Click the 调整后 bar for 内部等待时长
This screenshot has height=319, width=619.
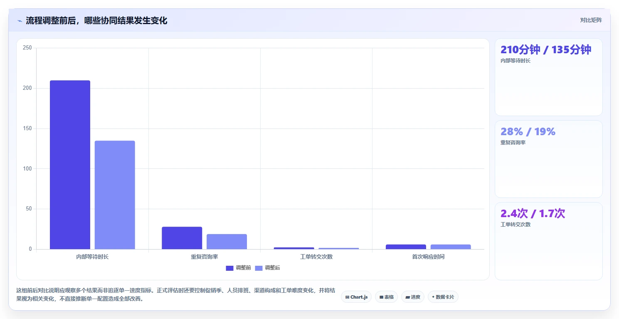tap(115, 195)
